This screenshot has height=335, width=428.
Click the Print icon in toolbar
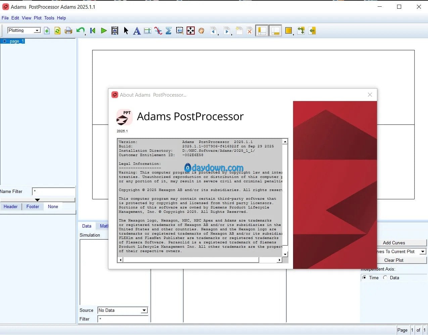[68, 31]
